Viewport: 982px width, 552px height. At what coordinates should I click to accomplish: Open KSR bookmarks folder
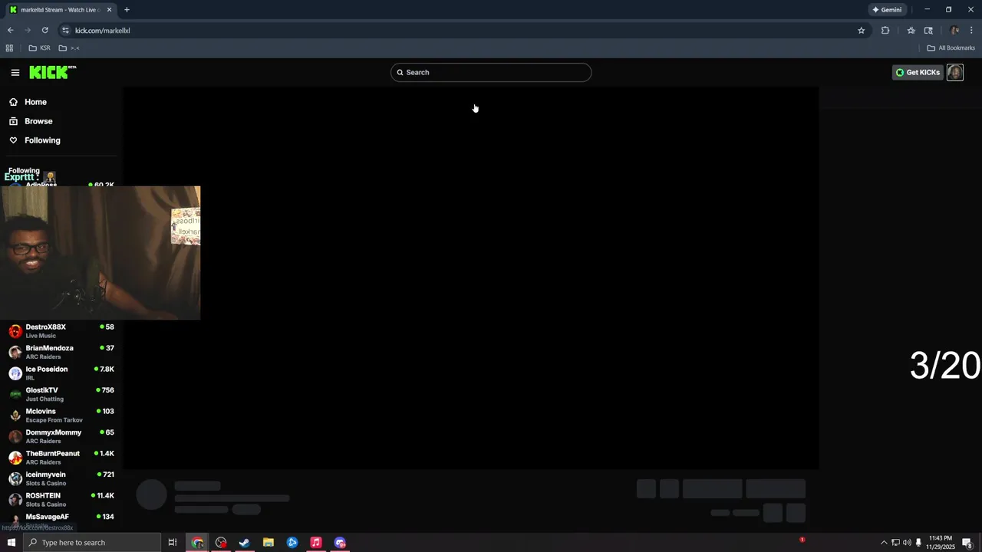tap(39, 48)
